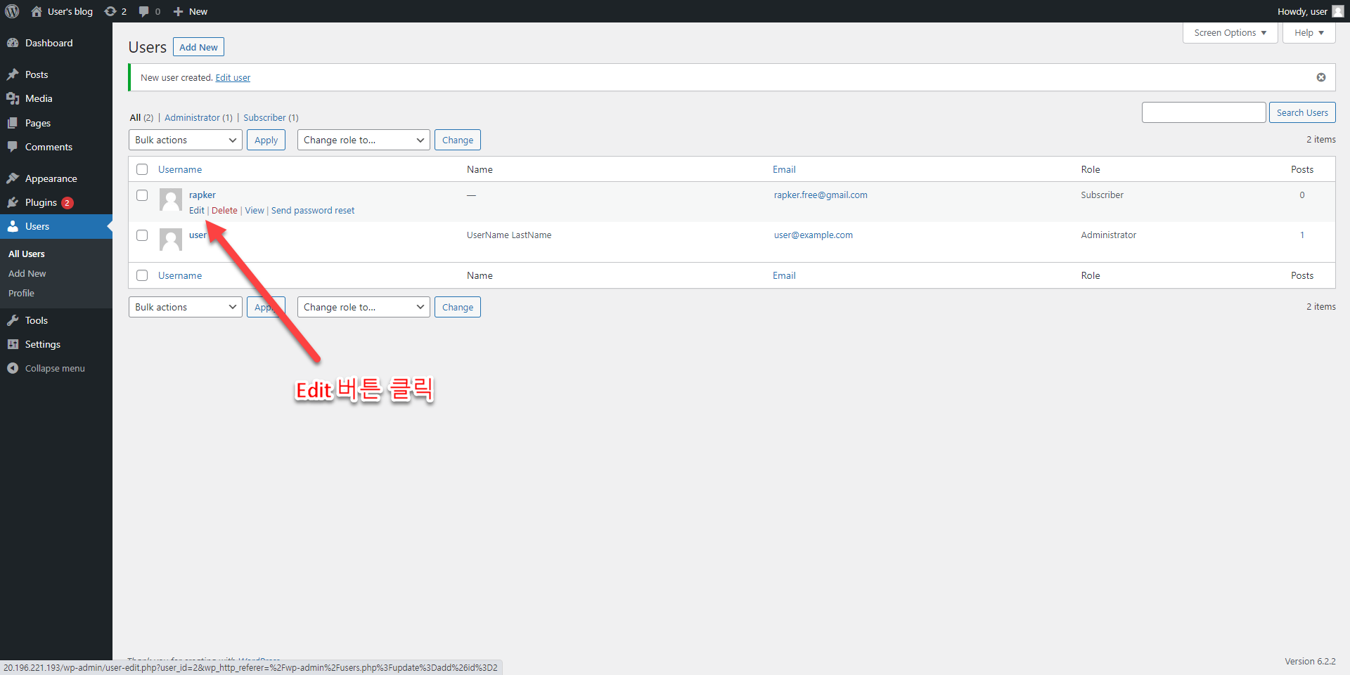Send password reset for rapker
Screen dimensions: 1350x675
pyautogui.click(x=313, y=210)
